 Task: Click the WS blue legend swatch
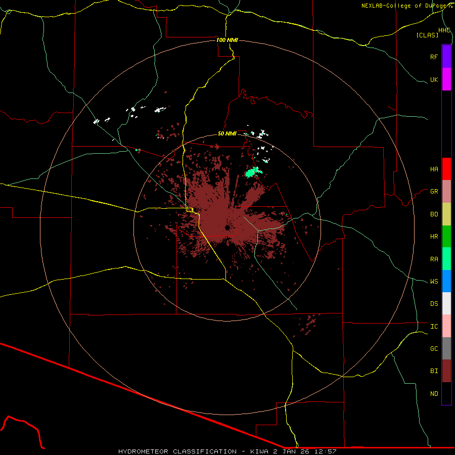(446, 281)
